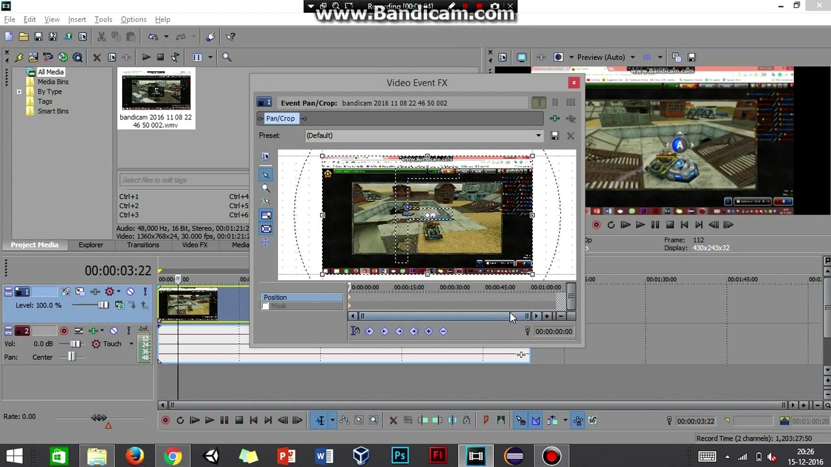The width and height of the screenshot is (831, 467).
Task: Click the What's This help icon
Action: [230, 37]
